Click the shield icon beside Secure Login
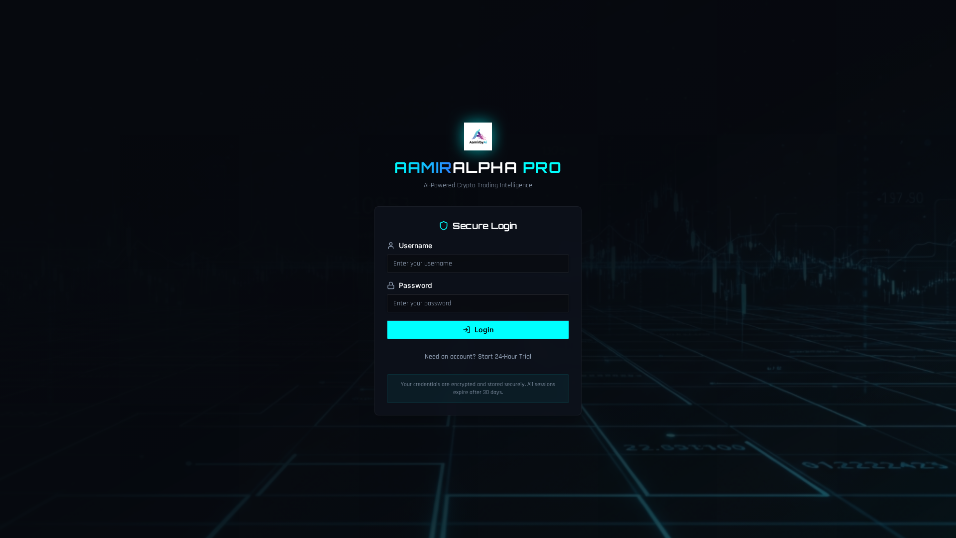The width and height of the screenshot is (956, 538). (443, 226)
